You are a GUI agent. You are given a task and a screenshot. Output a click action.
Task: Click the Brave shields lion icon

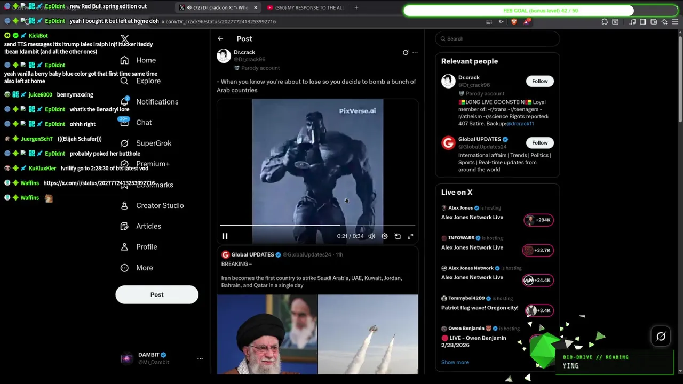point(514,22)
